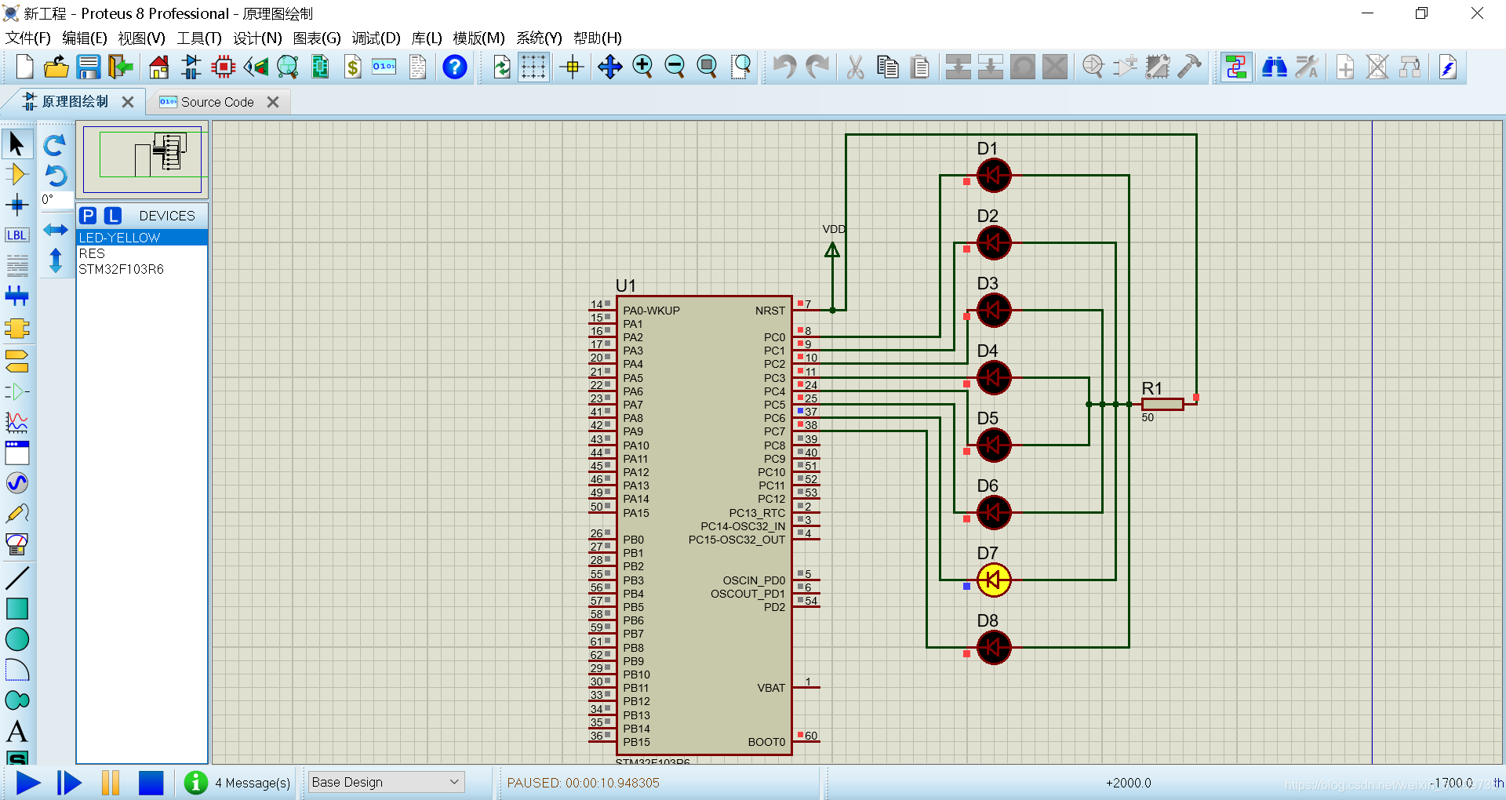
Task: Select the 2D line drawing tool
Action: [16, 578]
